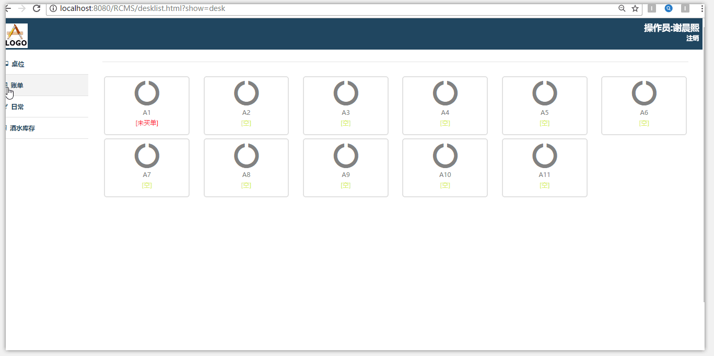Open table A9 ring icon
The height and width of the screenshot is (356, 714).
[346, 156]
